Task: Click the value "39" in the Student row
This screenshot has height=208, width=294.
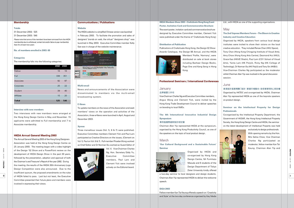Action: click(59, 91)
